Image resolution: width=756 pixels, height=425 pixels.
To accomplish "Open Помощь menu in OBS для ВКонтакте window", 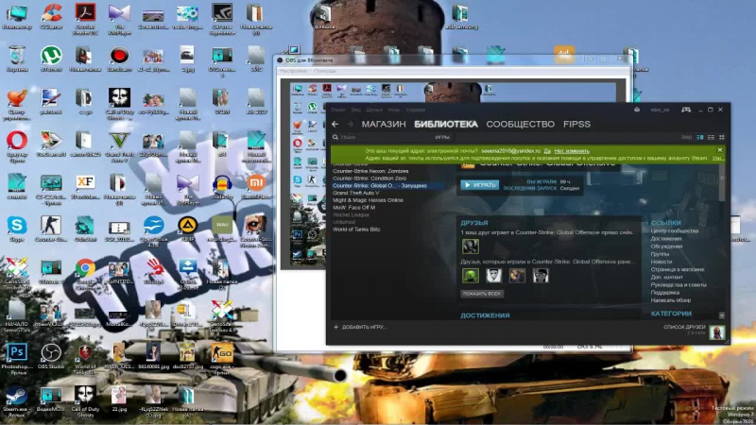I will [325, 71].
